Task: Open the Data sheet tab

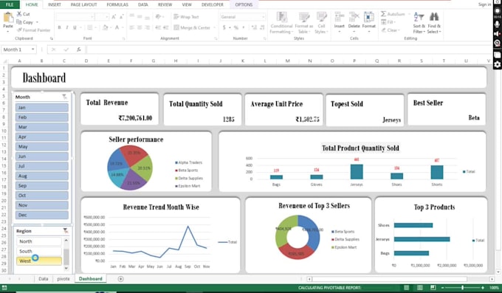Action: (x=44, y=279)
